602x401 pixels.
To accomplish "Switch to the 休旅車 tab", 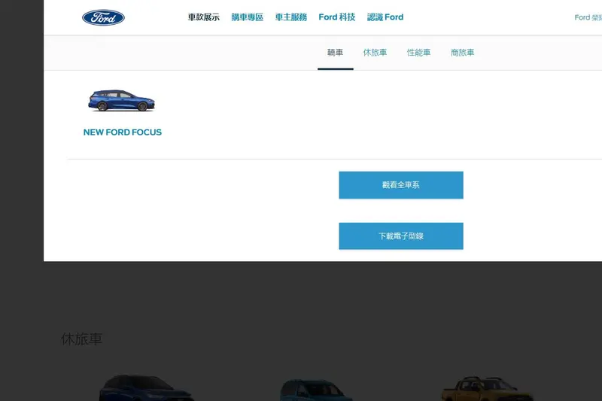I will click(x=375, y=53).
